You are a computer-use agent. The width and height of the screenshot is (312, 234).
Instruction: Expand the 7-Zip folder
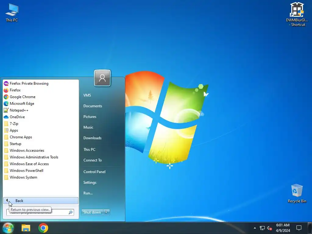[x=41, y=124]
